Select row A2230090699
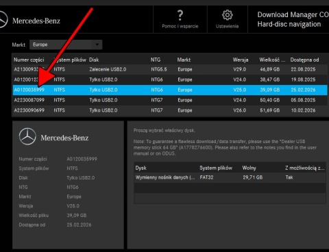This screenshot has width=329, height=252. click(x=170, y=110)
